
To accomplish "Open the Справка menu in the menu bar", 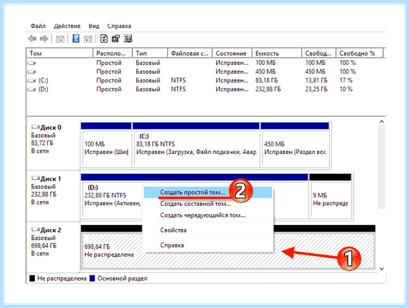I will coord(119,26).
